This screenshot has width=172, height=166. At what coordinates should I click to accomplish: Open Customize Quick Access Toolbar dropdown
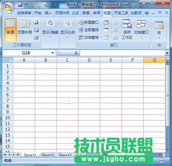pos(55,5)
